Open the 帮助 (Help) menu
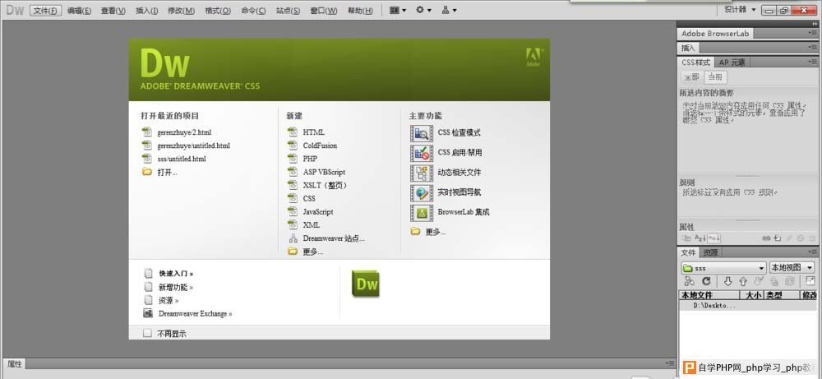This screenshot has height=379, width=822. pyautogui.click(x=360, y=10)
